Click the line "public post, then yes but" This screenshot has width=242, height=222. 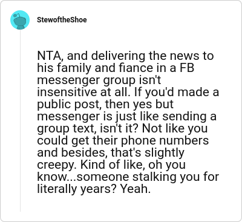pos(105,104)
